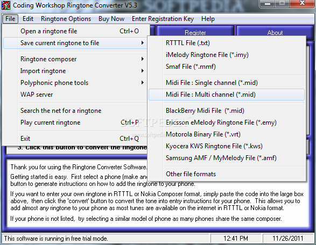Screen dimensions: 316x245
Task: Click the About button
Action: pyautogui.click(x=275, y=31)
